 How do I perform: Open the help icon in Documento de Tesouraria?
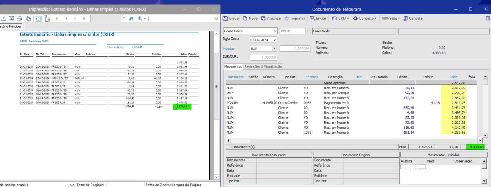[488, 19]
